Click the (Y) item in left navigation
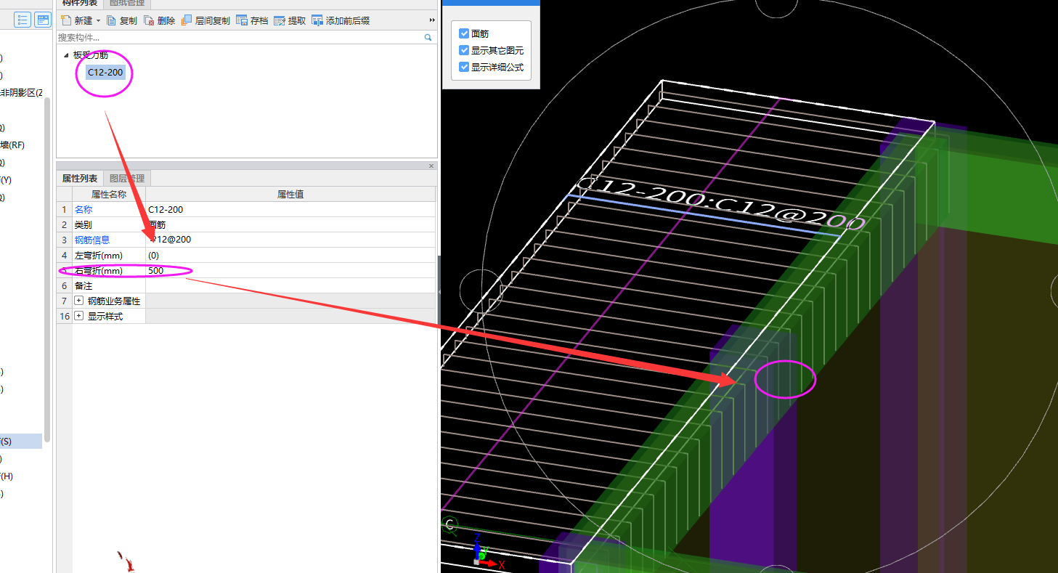1058x573 pixels. 7,179
